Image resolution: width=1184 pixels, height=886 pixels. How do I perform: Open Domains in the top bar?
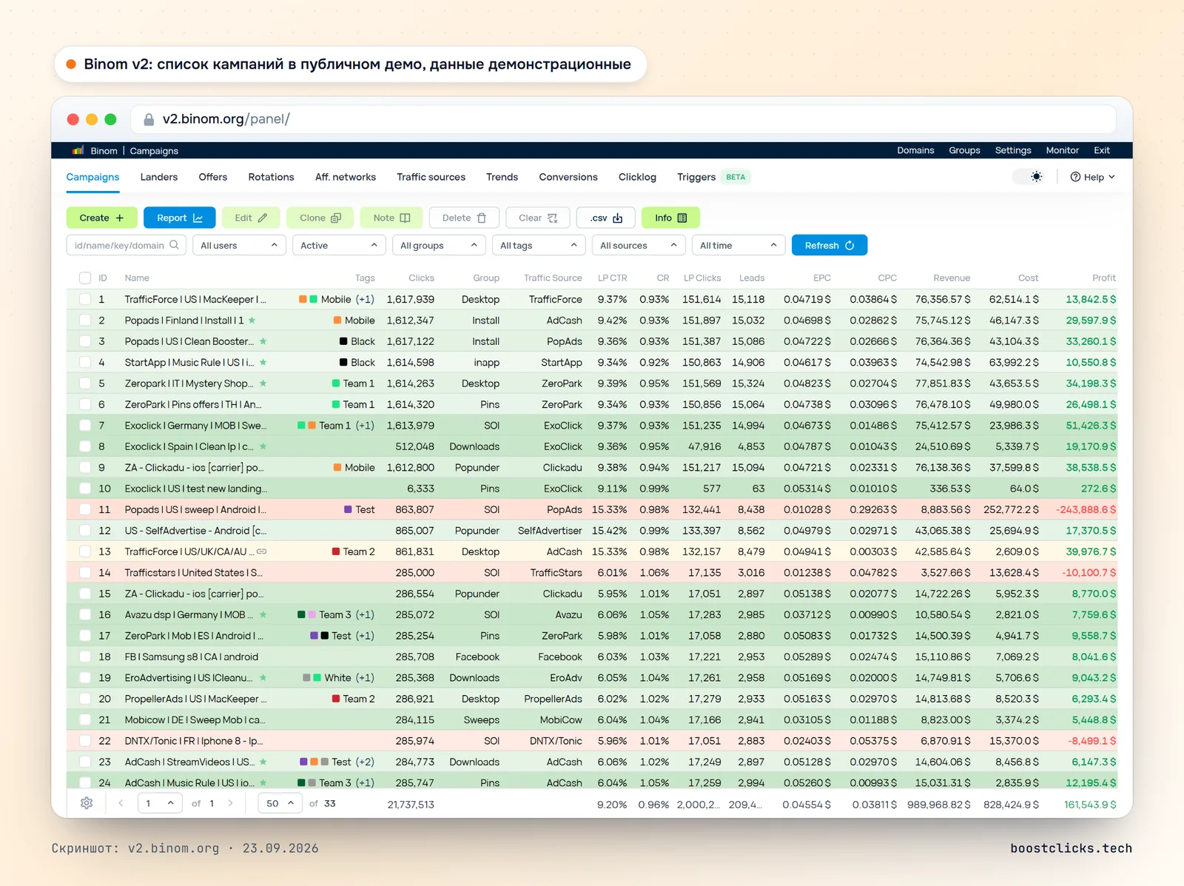(x=915, y=150)
